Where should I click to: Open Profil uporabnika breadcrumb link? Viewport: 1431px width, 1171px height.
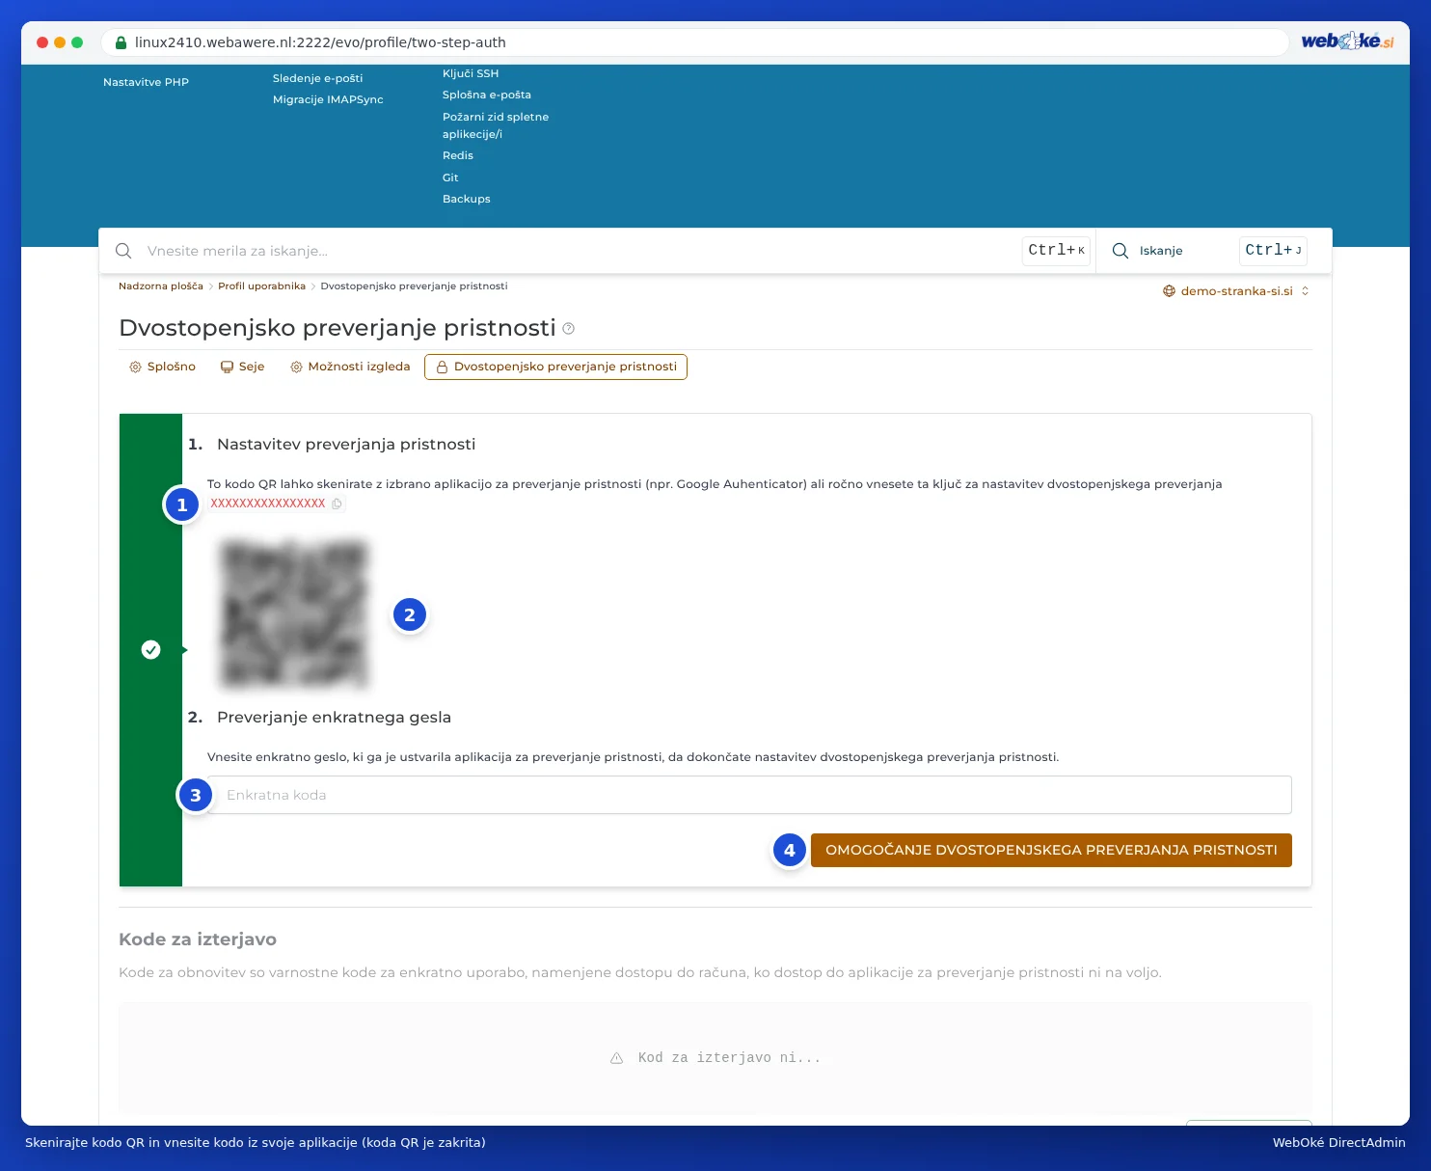(261, 286)
